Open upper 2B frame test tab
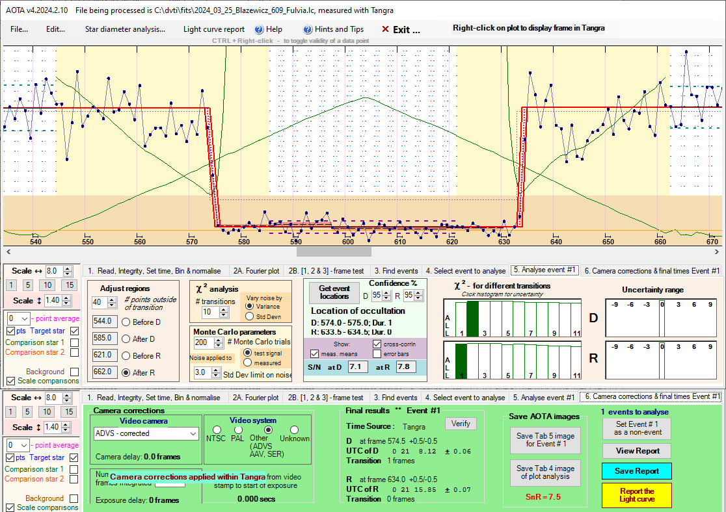 pyautogui.click(x=326, y=271)
